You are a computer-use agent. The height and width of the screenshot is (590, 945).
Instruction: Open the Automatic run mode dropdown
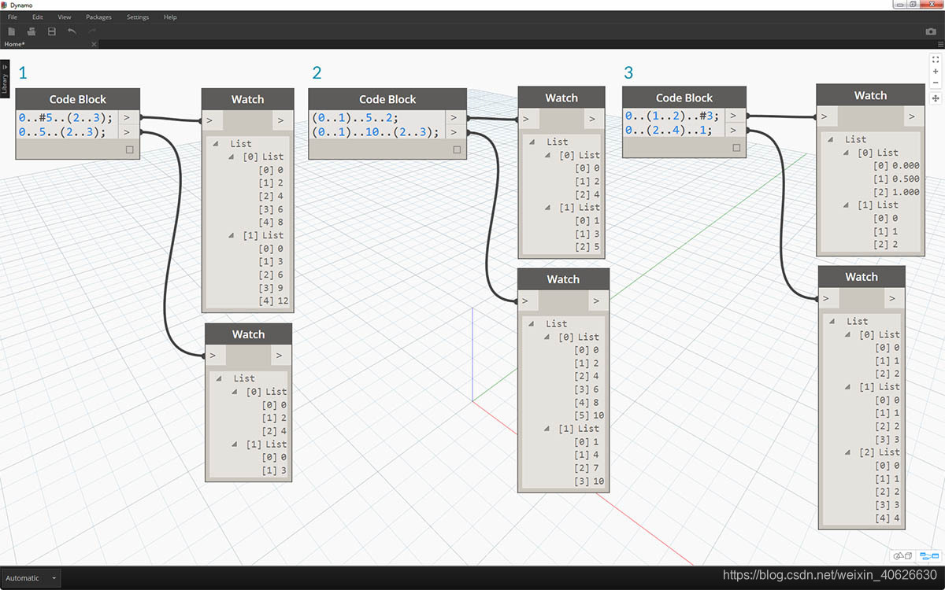pyautogui.click(x=31, y=578)
